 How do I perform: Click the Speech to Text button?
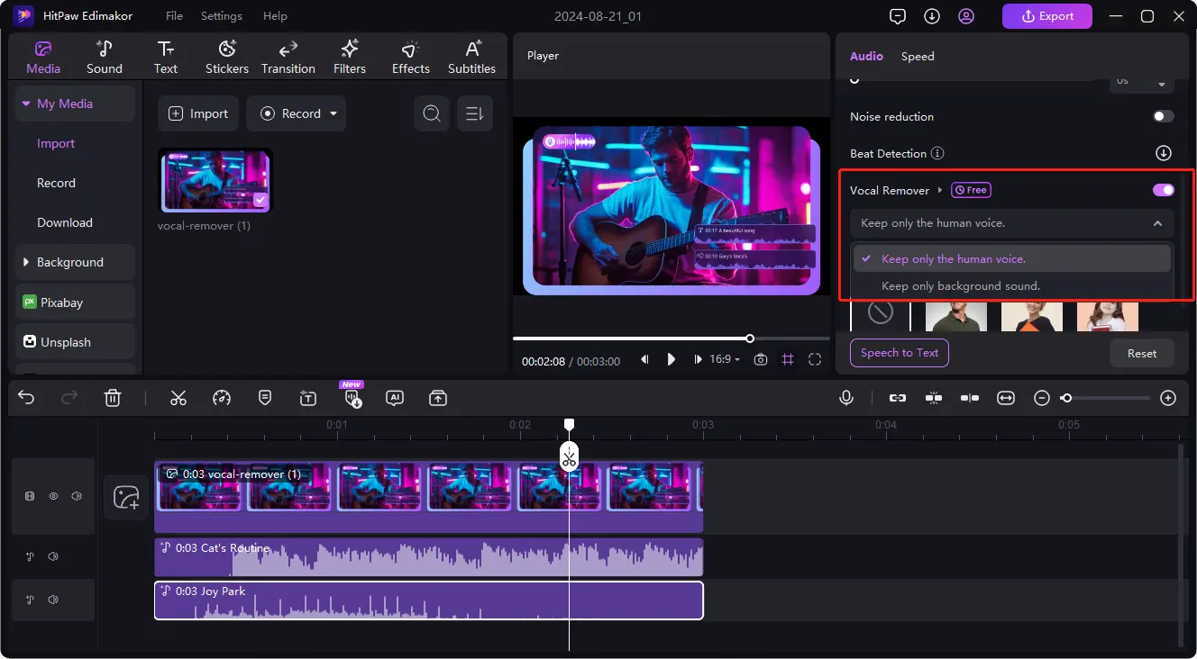pyautogui.click(x=899, y=353)
